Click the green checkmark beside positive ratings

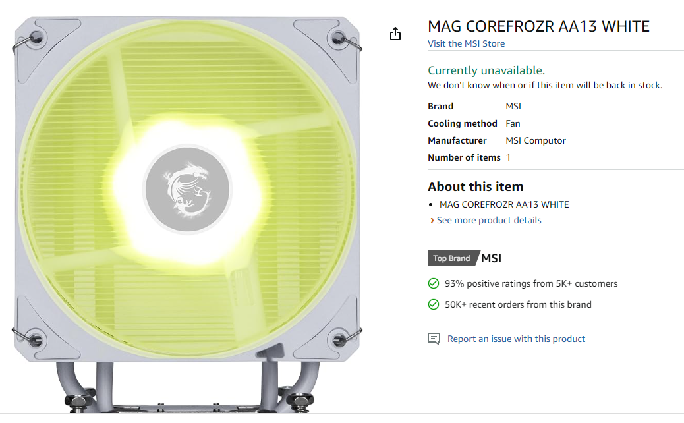434,283
